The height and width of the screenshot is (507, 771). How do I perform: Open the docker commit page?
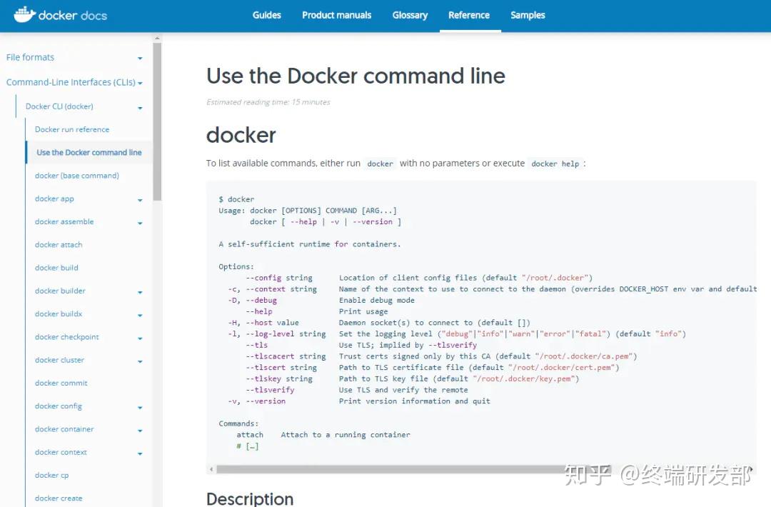pos(61,383)
